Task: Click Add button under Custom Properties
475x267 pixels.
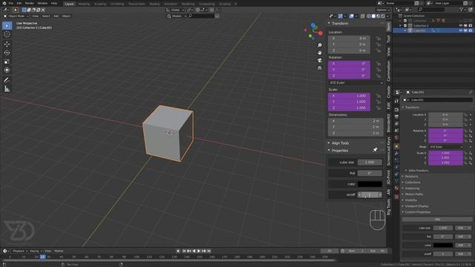Action: [x=437, y=220]
